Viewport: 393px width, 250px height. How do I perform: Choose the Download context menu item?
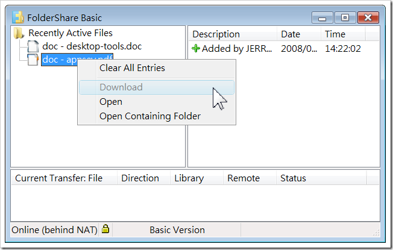coord(157,87)
